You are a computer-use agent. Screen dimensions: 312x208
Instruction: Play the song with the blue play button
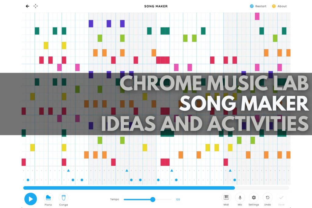point(31,199)
